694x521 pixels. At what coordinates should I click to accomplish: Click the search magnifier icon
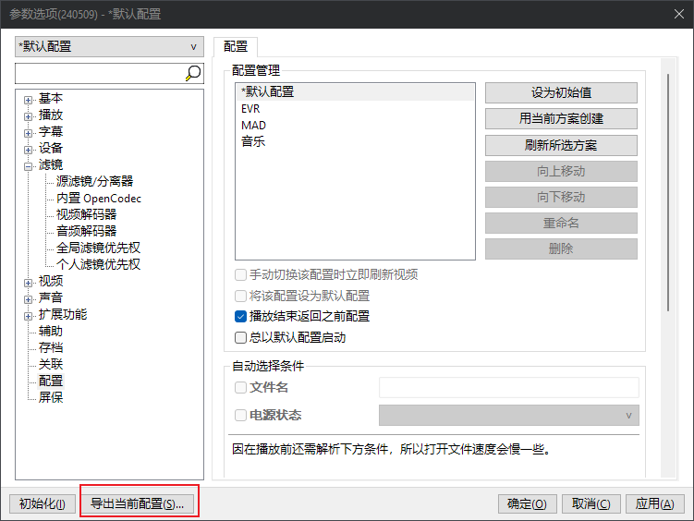click(193, 73)
